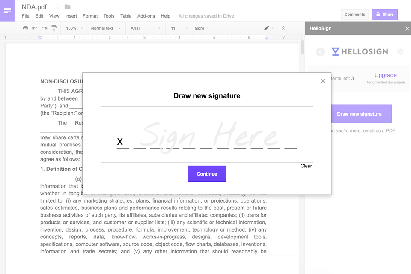The height and width of the screenshot is (274, 411).
Task: Undo the last action
Action: [35, 28]
